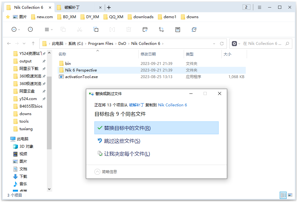The width and height of the screenshot is (297, 202).
Task: Select the Nik Collection 6 tab
Action: [x=28, y=8]
